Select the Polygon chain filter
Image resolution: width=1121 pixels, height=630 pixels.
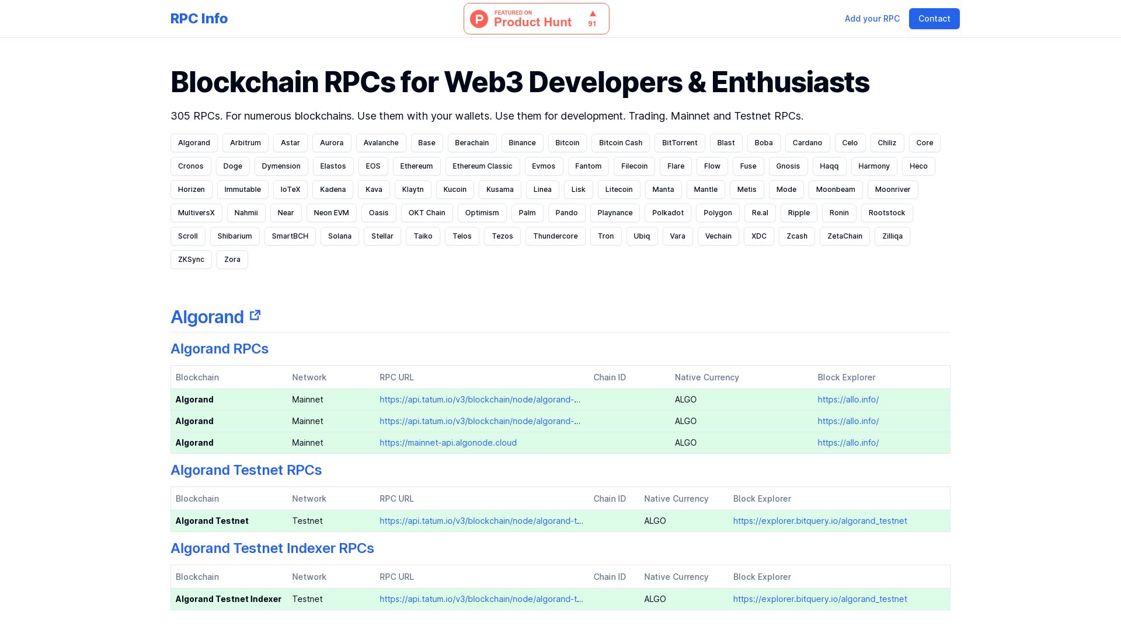(718, 213)
